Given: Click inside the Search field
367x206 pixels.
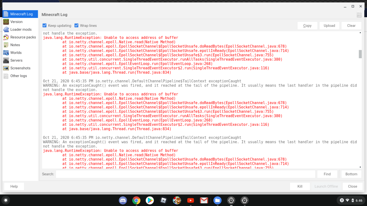Looking at the screenshot, I should (x=185, y=174).
